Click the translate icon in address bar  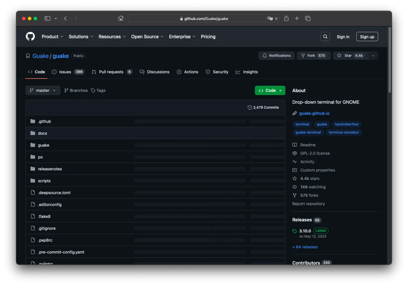point(270,18)
